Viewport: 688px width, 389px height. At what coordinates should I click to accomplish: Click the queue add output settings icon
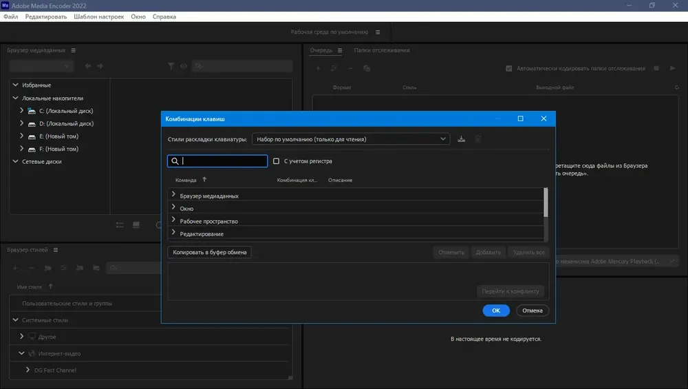[x=334, y=68]
